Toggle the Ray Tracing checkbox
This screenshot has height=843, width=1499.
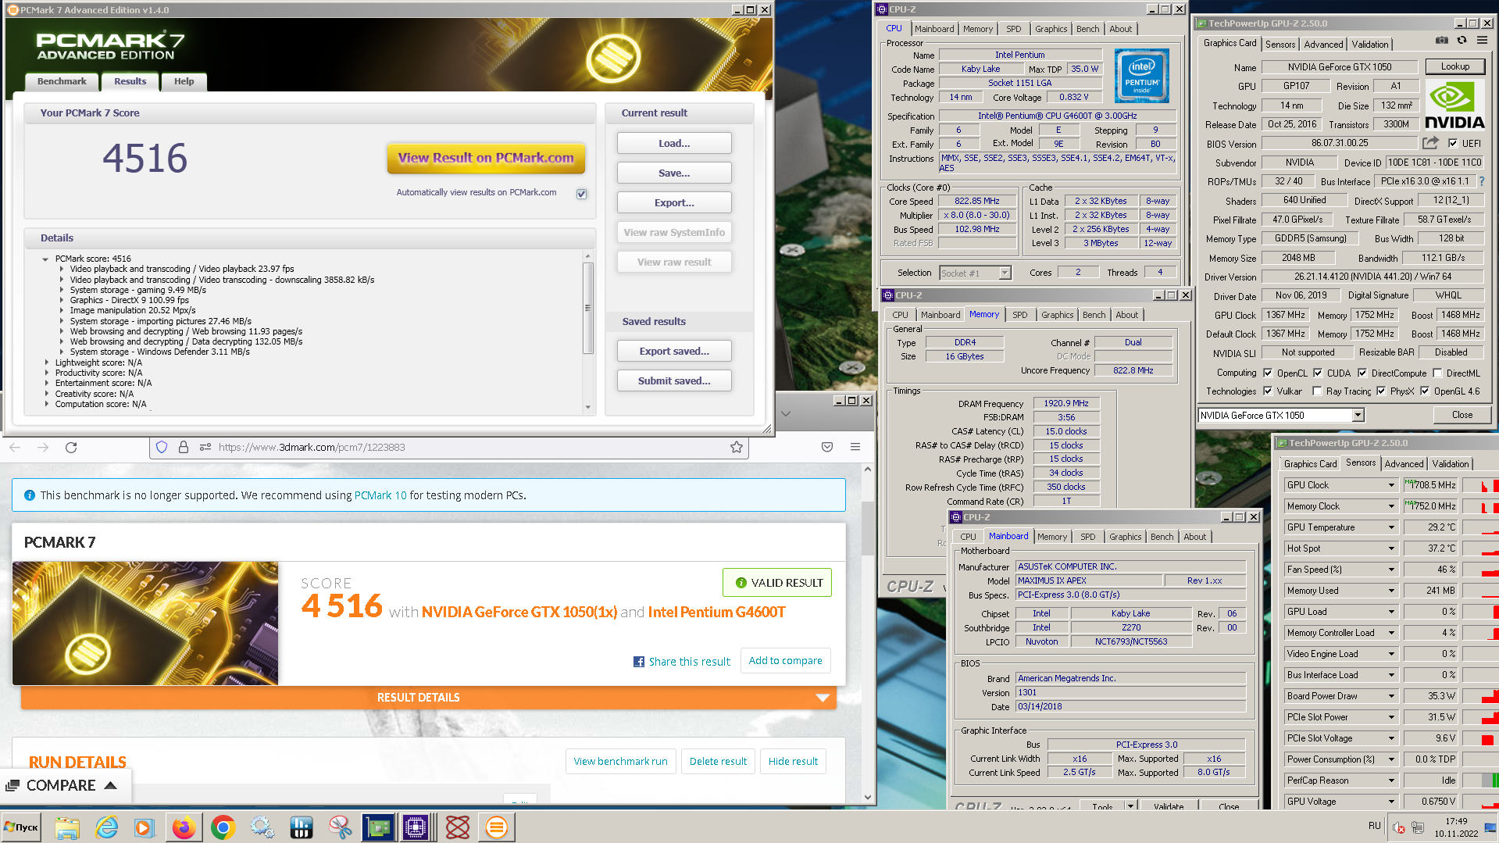point(1317,391)
